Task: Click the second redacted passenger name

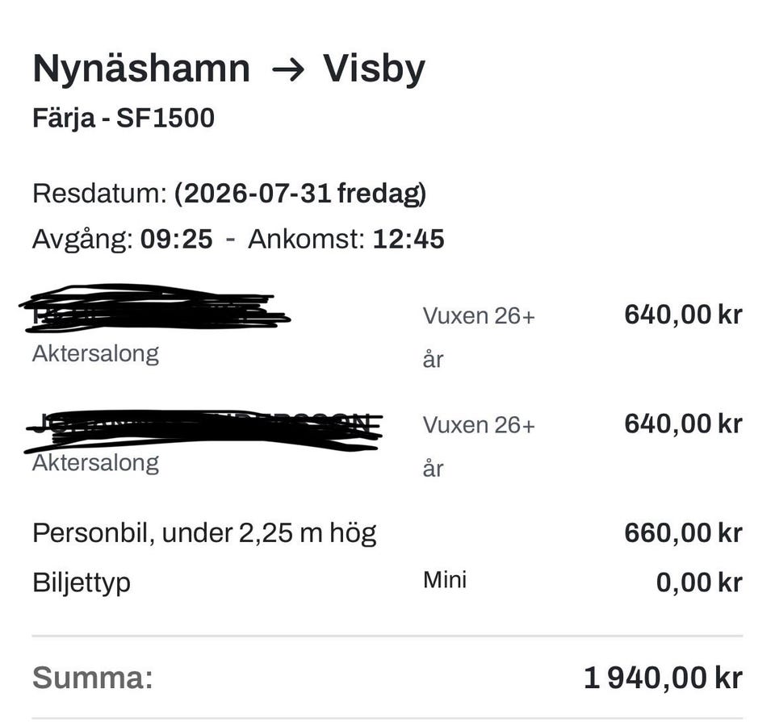Action: 203,431
